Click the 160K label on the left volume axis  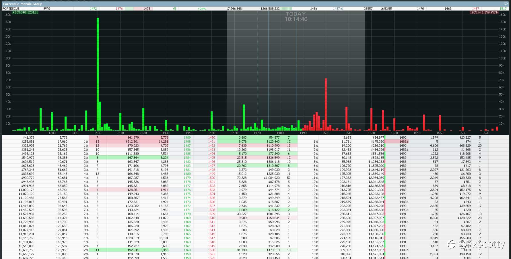(7, 15)
